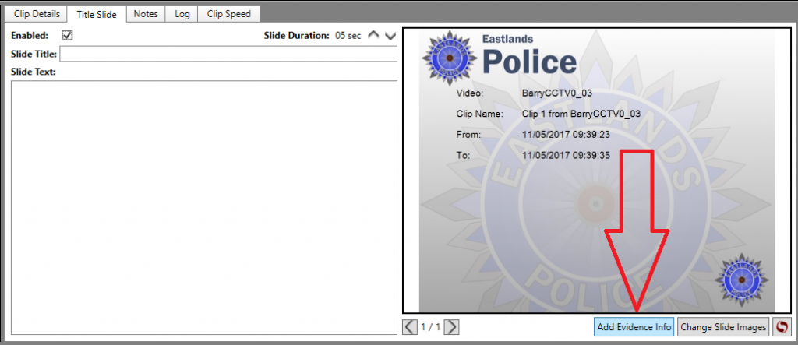Go to the Clip Speed tab

[229, 14]
